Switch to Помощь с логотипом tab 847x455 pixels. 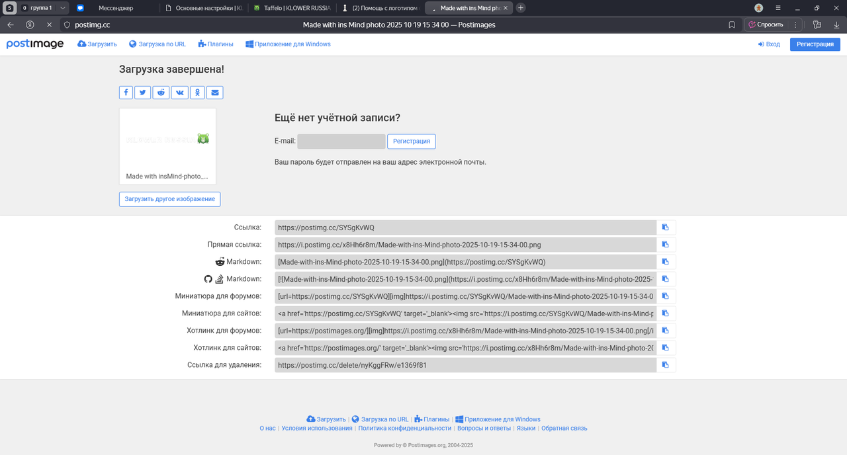(x=380, y=8)
